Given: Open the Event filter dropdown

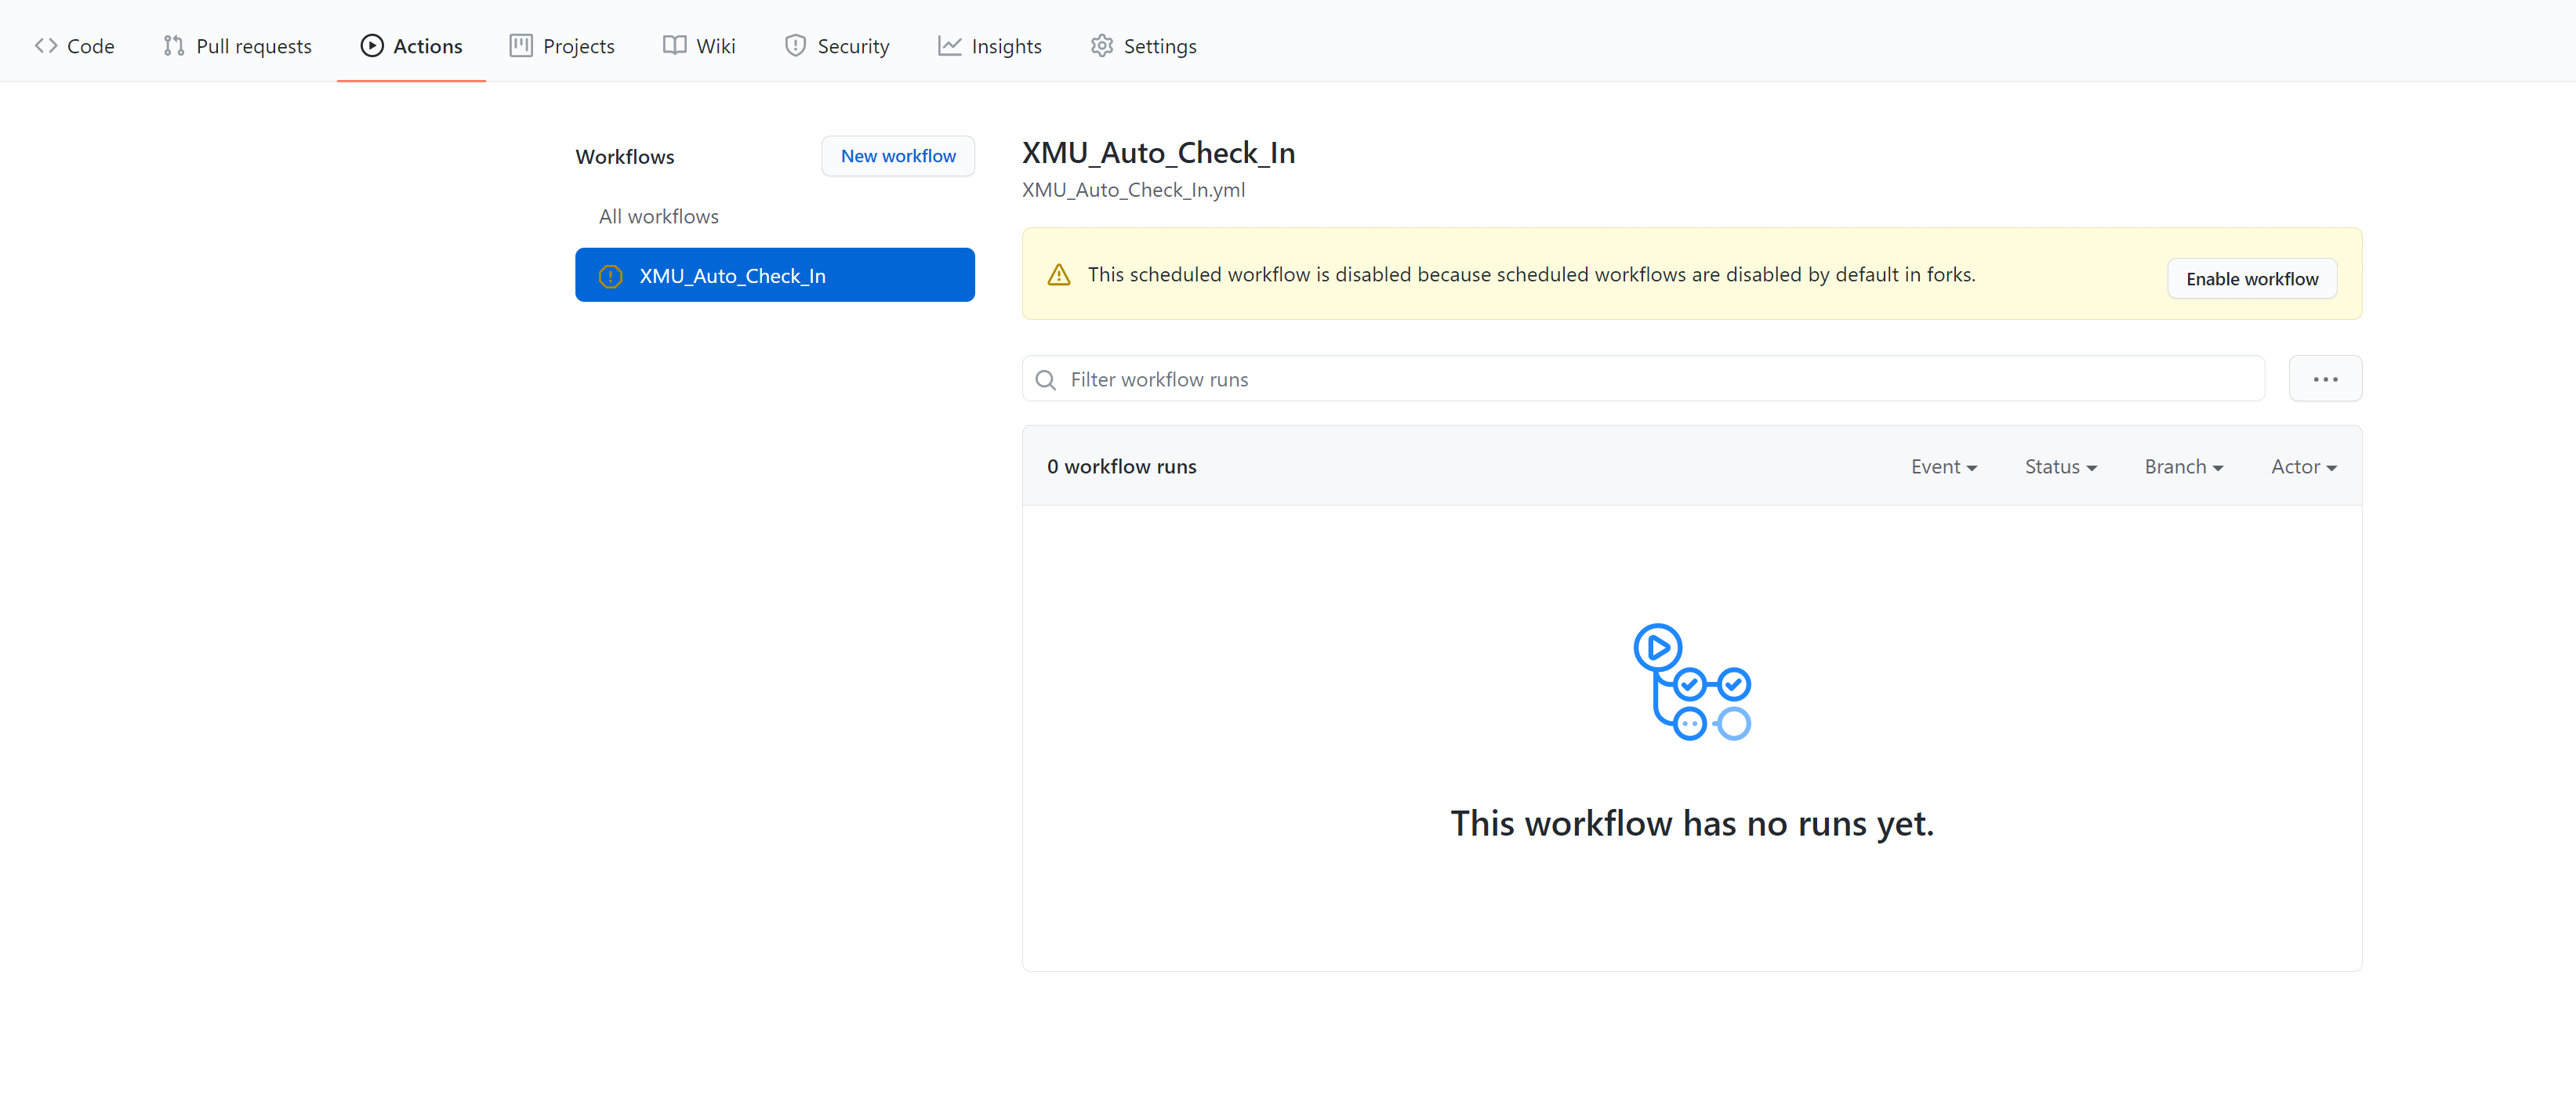Looking at the screenshot, I should [x=1943, y=467].
